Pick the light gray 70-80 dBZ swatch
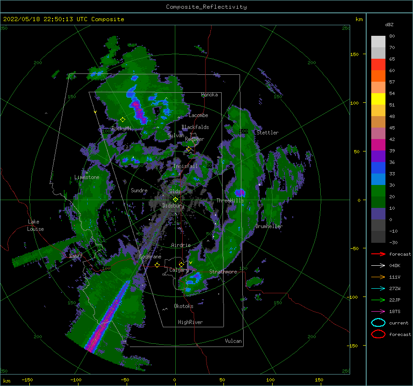Screen dimensions: 413x386 coord(378,42)
